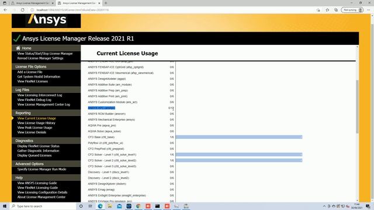Open Add a License File
374x210 pixels.
(x=30, y=72)
